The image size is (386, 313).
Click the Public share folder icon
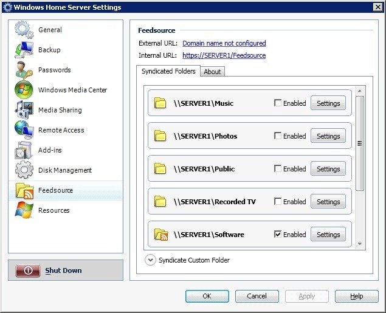click(160, 169)
